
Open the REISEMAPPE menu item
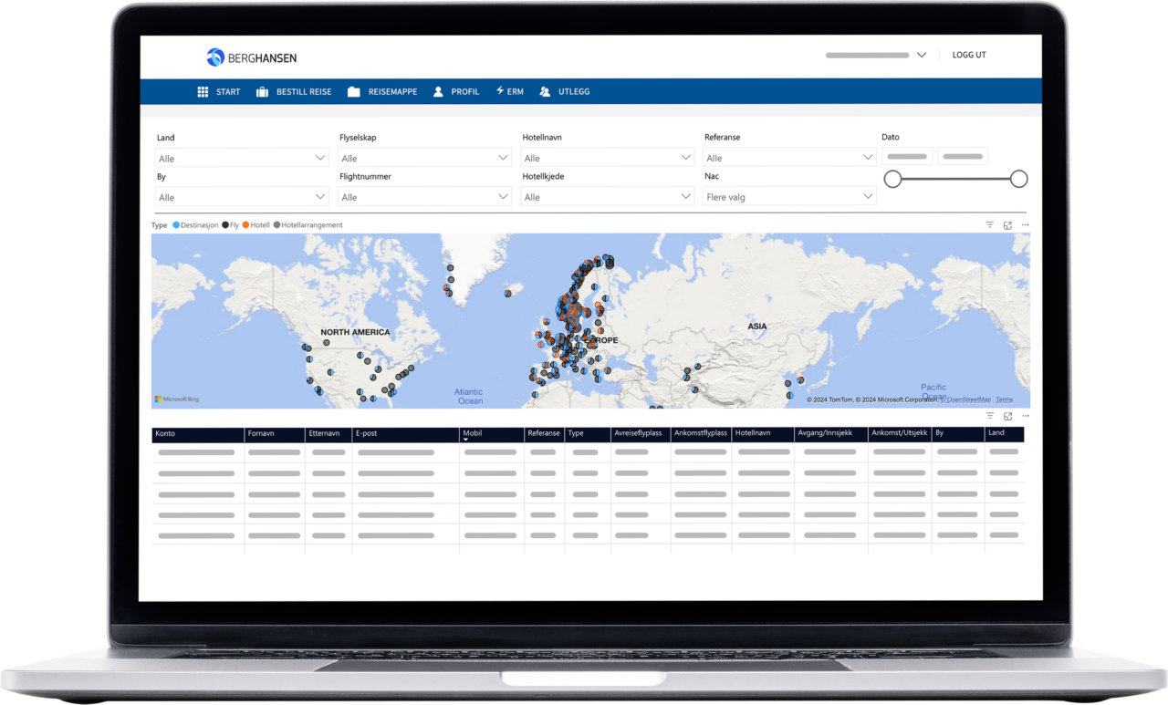click(392, 92)
